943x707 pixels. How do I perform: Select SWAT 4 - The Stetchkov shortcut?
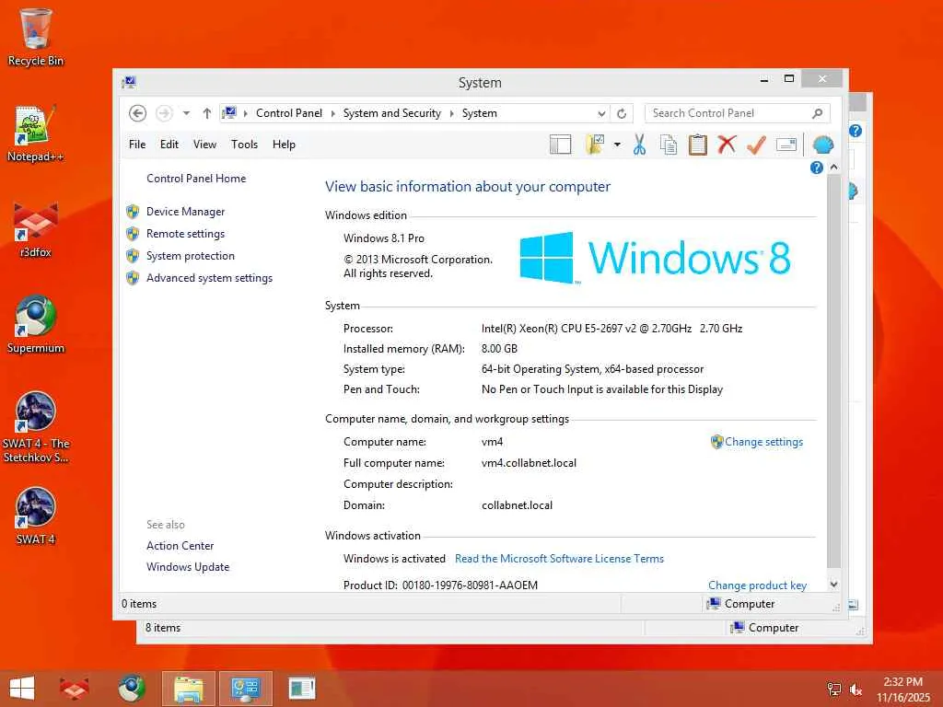36,427
